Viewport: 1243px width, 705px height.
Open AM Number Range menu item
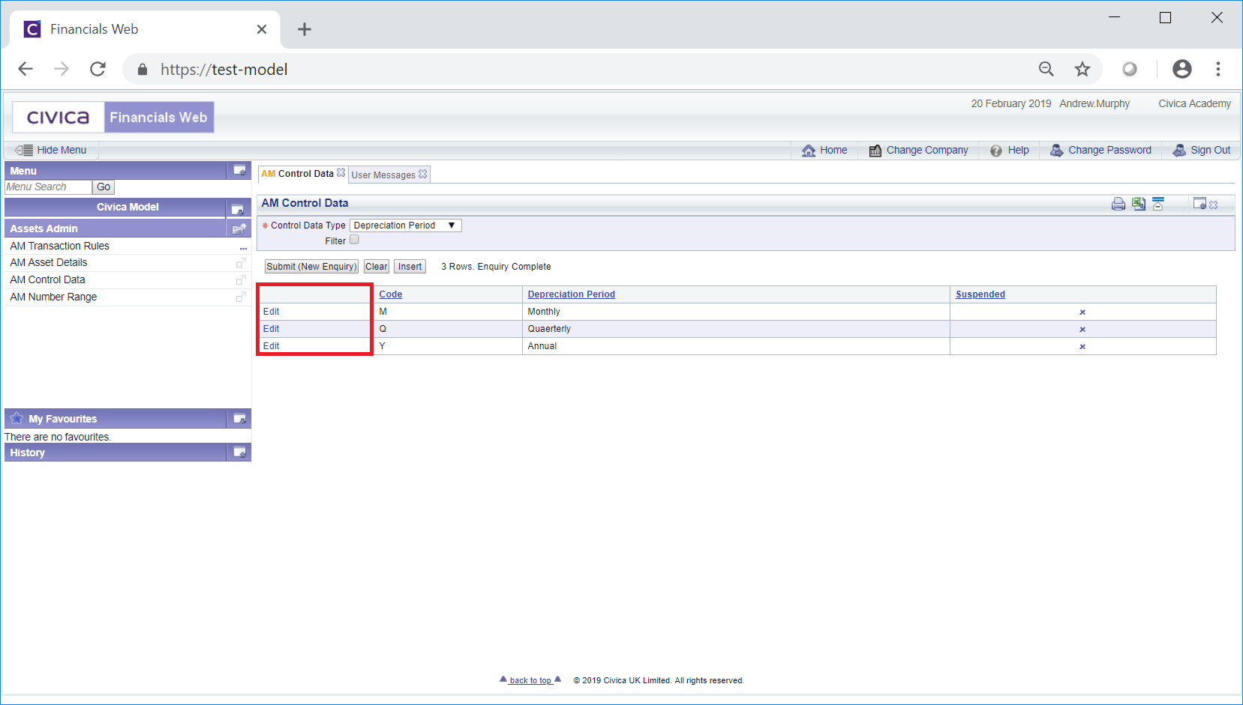pos(53,297)
